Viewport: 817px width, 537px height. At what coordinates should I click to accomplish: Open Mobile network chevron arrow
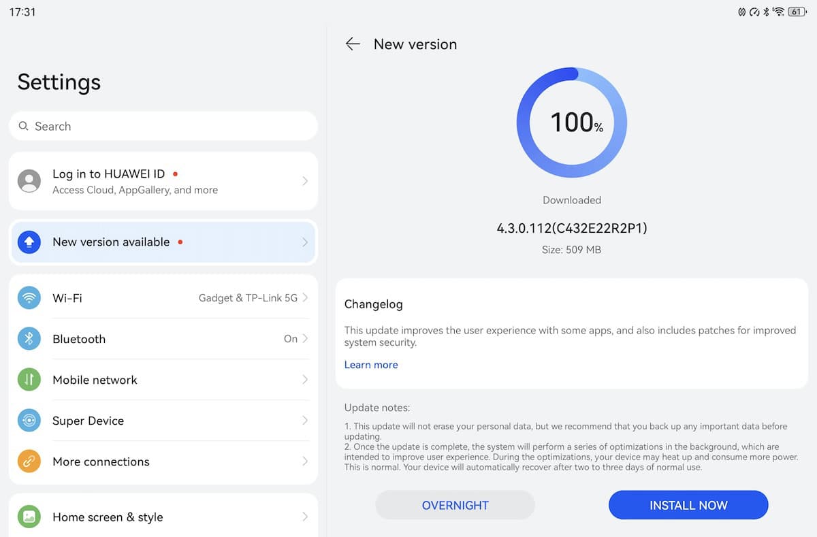[305, 380]
